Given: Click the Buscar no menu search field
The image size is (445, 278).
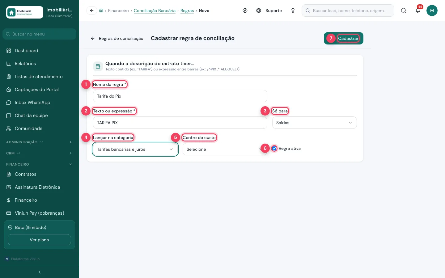Looking at the screenshot, I should pyautogui.click(x=39, y=34).
